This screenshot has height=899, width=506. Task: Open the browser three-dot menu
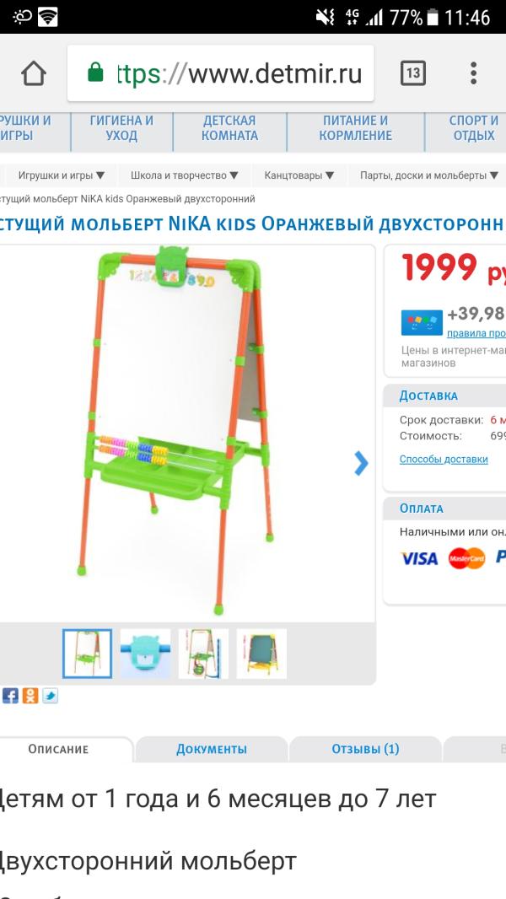[473, 73]
